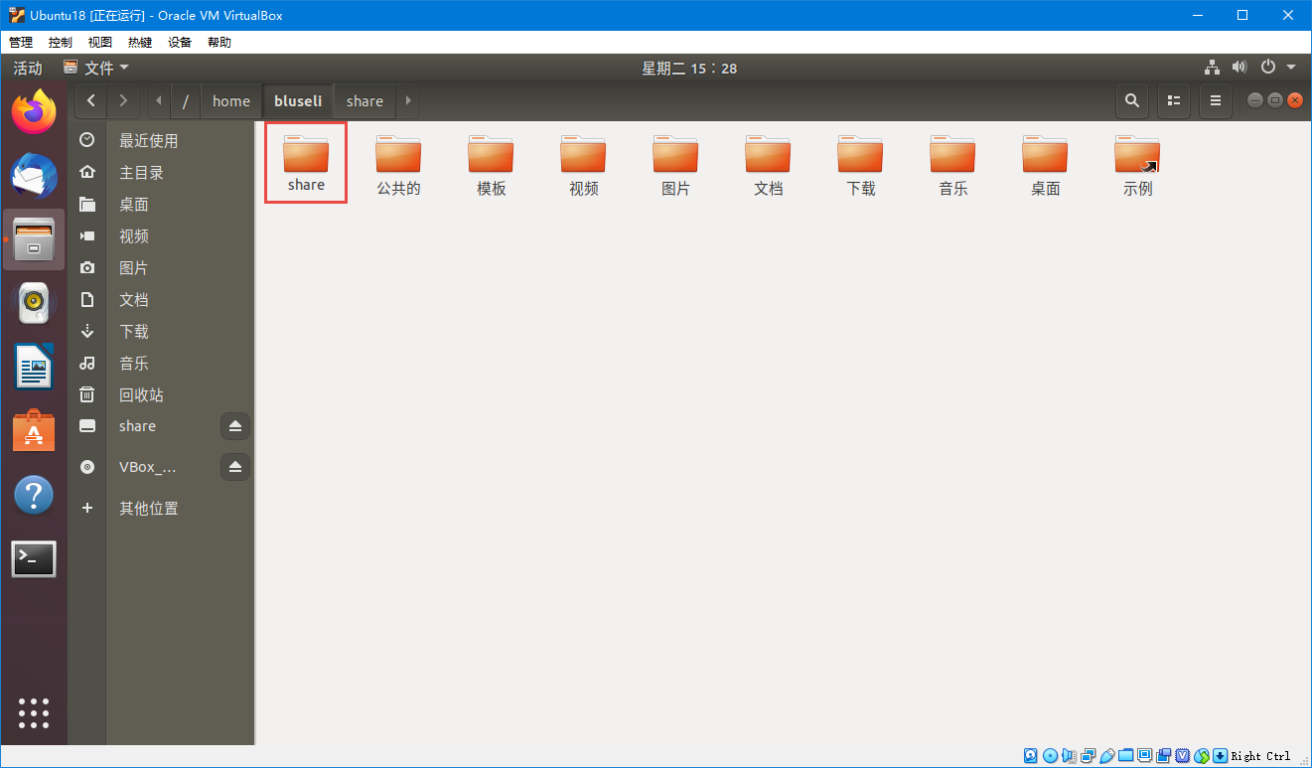Click the network status icon in VirtualBox bar
This screenshot has height=768, width=1312.
[x=1089, y=756]
